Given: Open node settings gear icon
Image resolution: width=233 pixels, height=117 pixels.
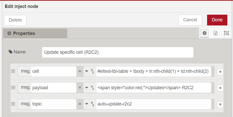Looking at the screenshot, I should pyautogui.click(x=205, y=33).
